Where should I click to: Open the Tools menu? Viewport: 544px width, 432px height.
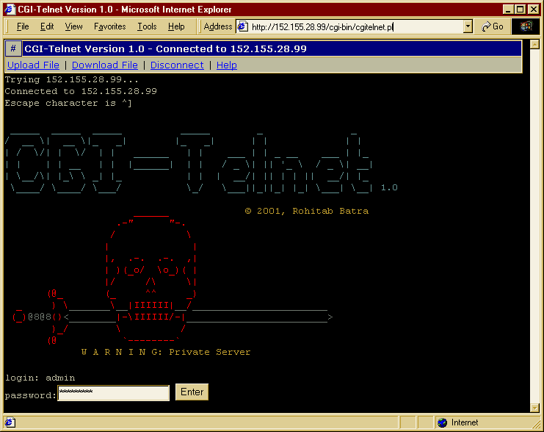147,26
